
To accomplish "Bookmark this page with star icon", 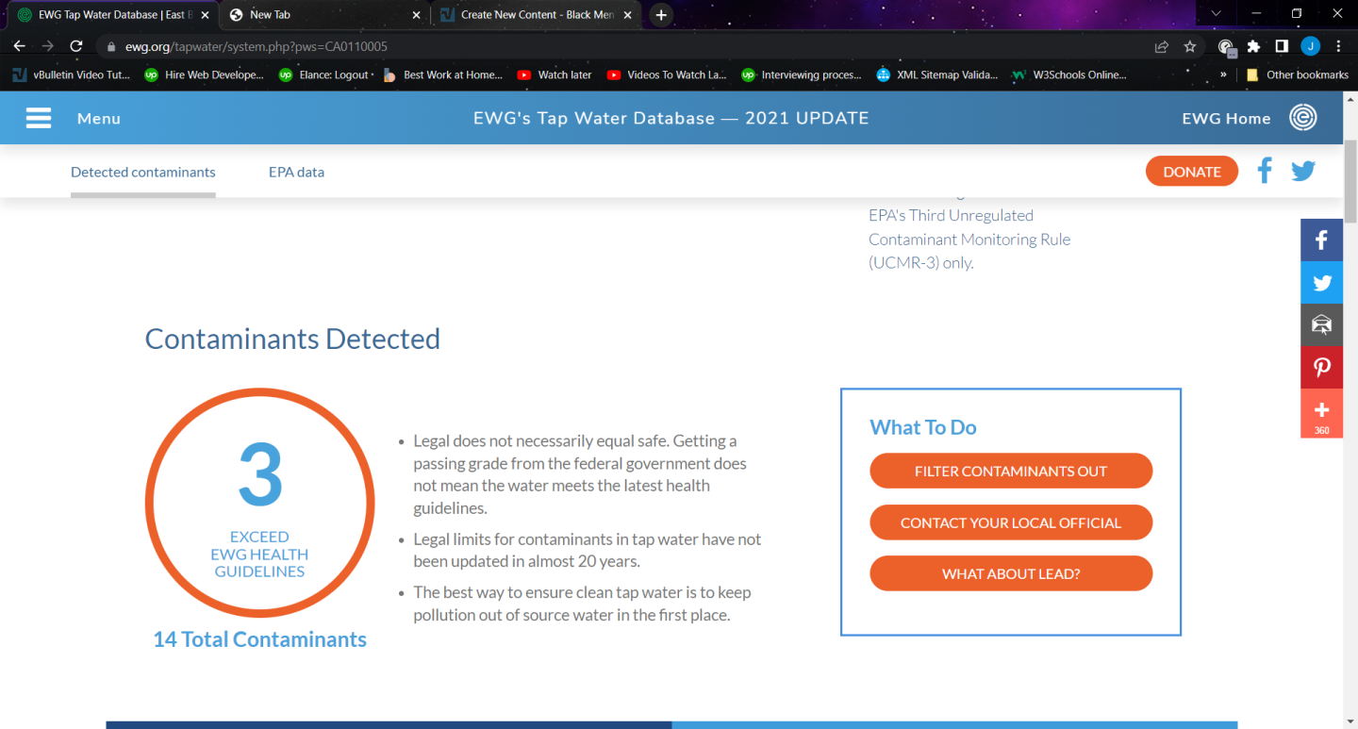I will 1190,46.
